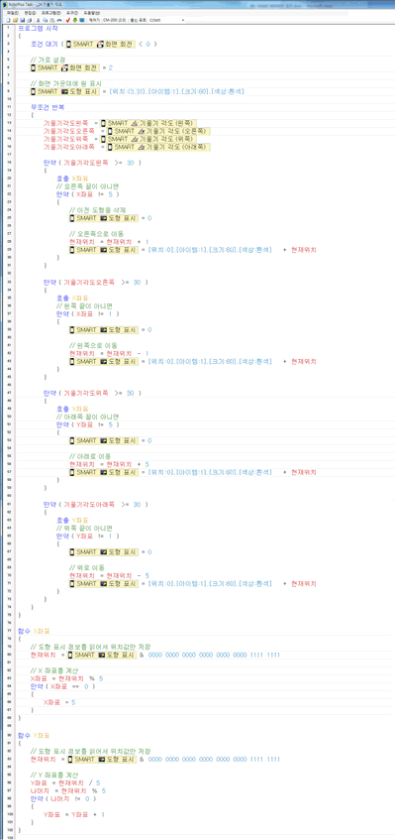Image resolution: width=395 pixels, height=840 pixels.
Task: Click the green download program icon
Action: [x=75, y=20]
